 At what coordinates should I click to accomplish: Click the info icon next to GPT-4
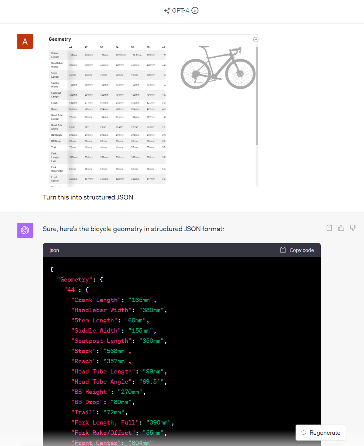[x=195, y=11]
